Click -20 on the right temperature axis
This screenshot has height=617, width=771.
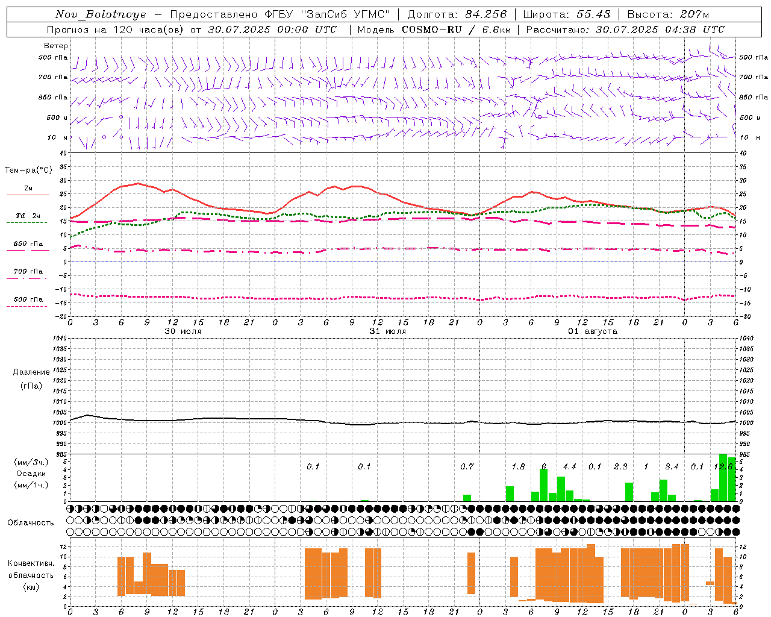[744, 316]
